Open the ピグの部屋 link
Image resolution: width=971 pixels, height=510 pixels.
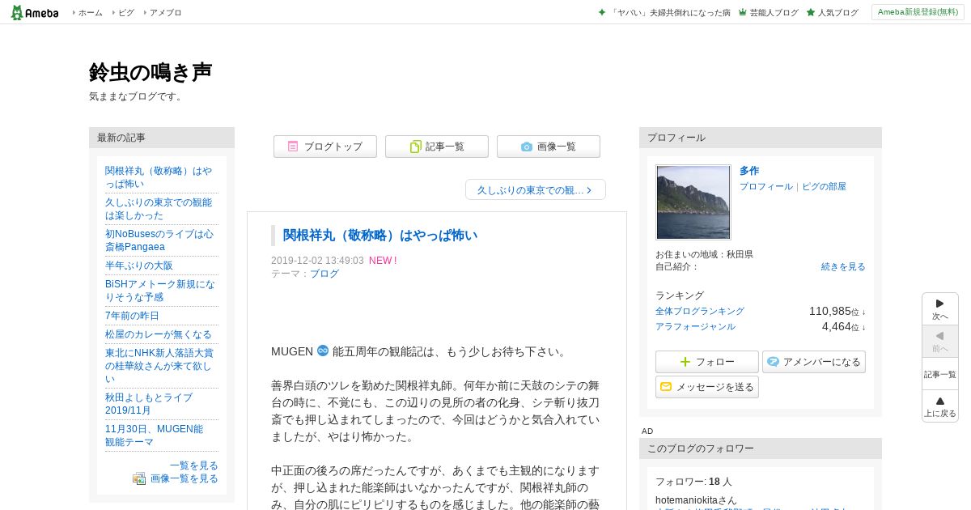[824, 187]
